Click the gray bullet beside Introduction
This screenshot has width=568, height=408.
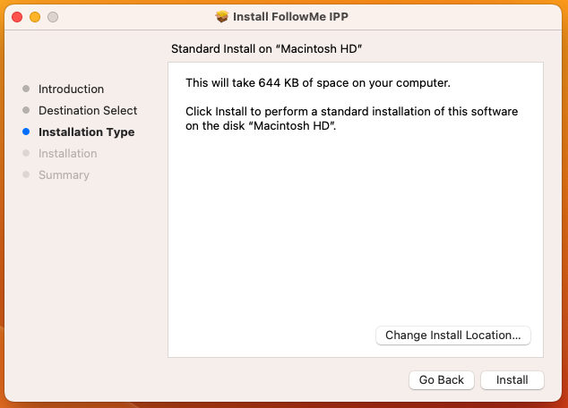pyautogui.click(x=26, y=89)
